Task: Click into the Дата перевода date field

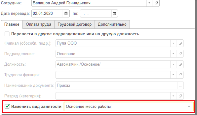Action: (x=47, y=13)
